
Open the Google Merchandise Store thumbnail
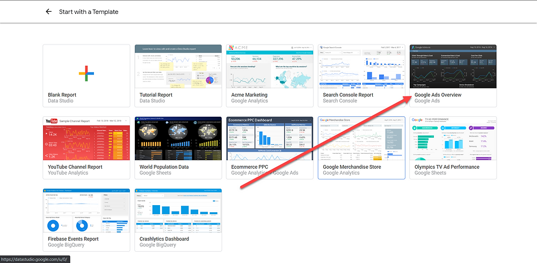361,138
